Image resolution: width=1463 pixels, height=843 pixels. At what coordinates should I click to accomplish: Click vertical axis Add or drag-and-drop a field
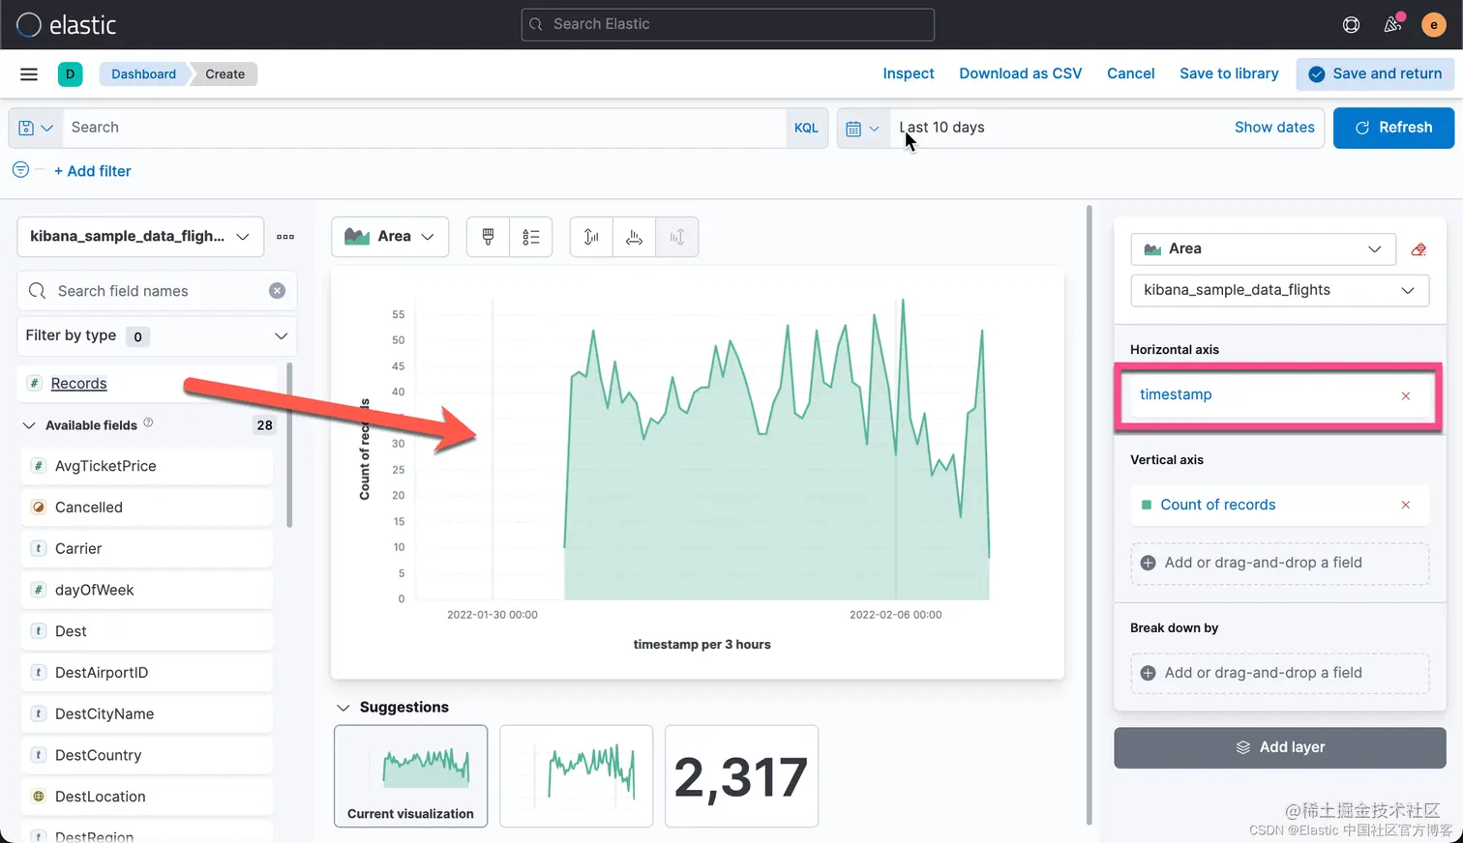pos(1280,563)
